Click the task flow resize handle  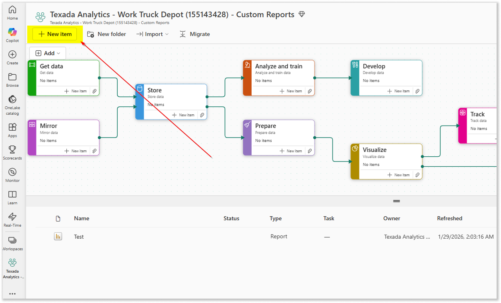point(396,201)
